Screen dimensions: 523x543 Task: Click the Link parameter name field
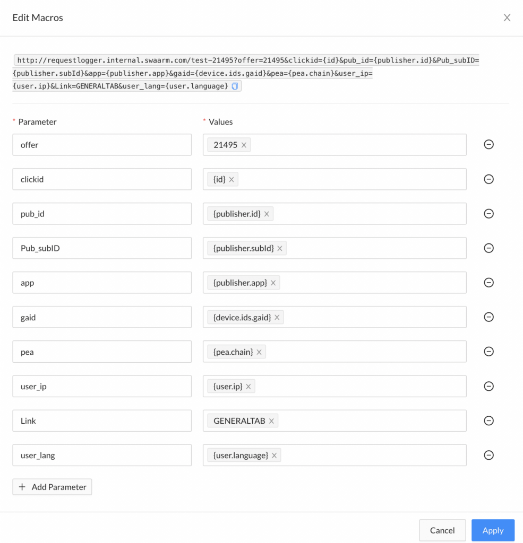pos(102,421)
